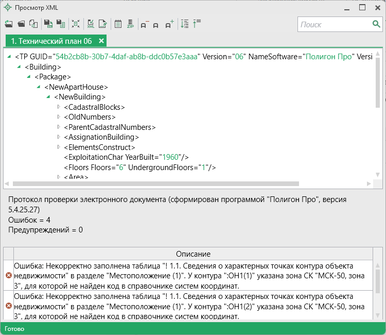The image size is (386, 335).
Task: Click the ZIP archive icon
Action: (130, 24)
